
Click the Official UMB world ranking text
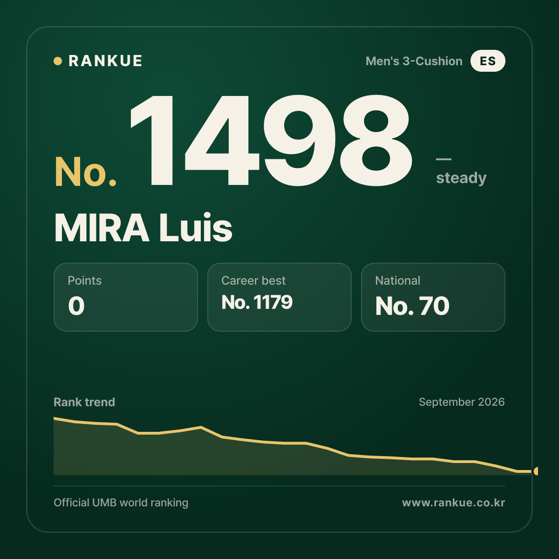point(121,503)
